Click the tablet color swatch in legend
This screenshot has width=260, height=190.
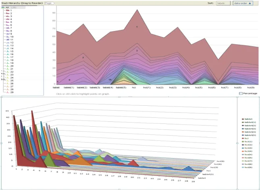(243, 119)
